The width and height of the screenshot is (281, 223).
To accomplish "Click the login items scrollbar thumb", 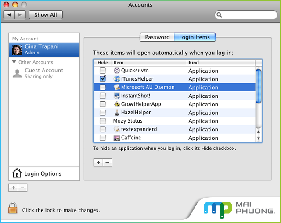I will point(258,86).
